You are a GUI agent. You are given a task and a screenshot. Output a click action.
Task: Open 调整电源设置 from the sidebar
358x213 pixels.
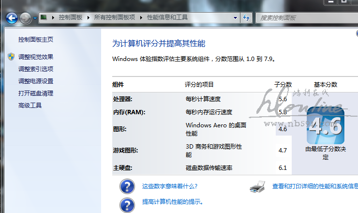tap(36, 81)
